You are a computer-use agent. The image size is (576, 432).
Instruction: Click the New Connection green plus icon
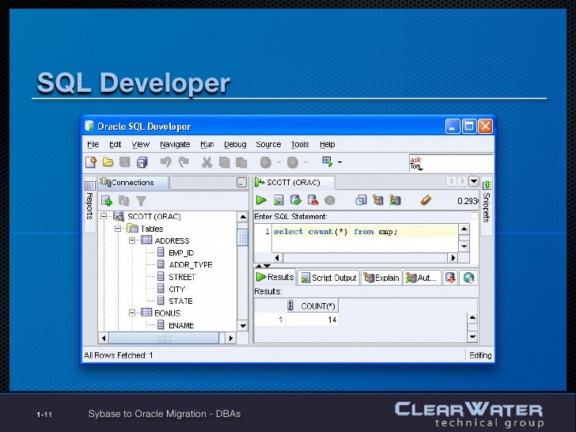pyautogui.click(x=107, y=201)
